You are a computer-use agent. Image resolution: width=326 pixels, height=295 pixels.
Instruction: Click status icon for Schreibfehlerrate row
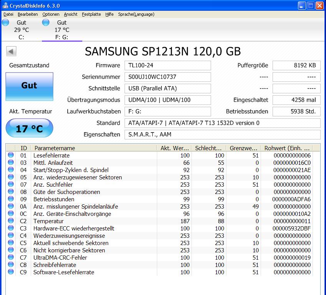pyautogui.click(x=11, y=264)
